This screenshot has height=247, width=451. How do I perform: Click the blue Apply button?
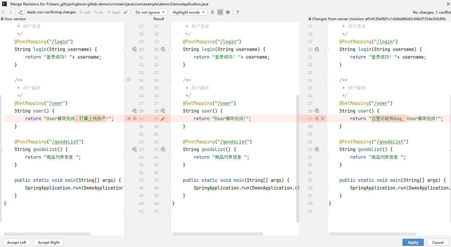click(x=413, y=242)
